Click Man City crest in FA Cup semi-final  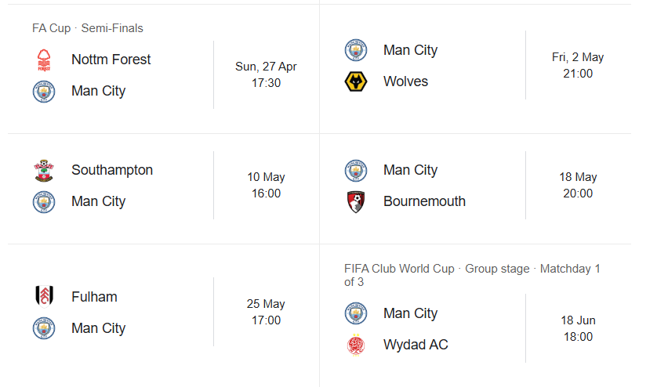pos(44,92)
